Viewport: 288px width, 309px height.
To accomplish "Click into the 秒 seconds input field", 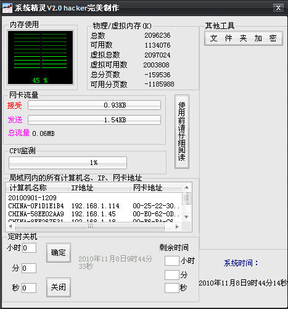I will click(x=29, y=287).
